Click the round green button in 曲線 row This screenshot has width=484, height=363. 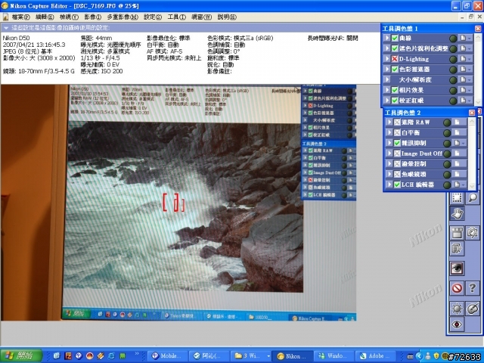453,39
